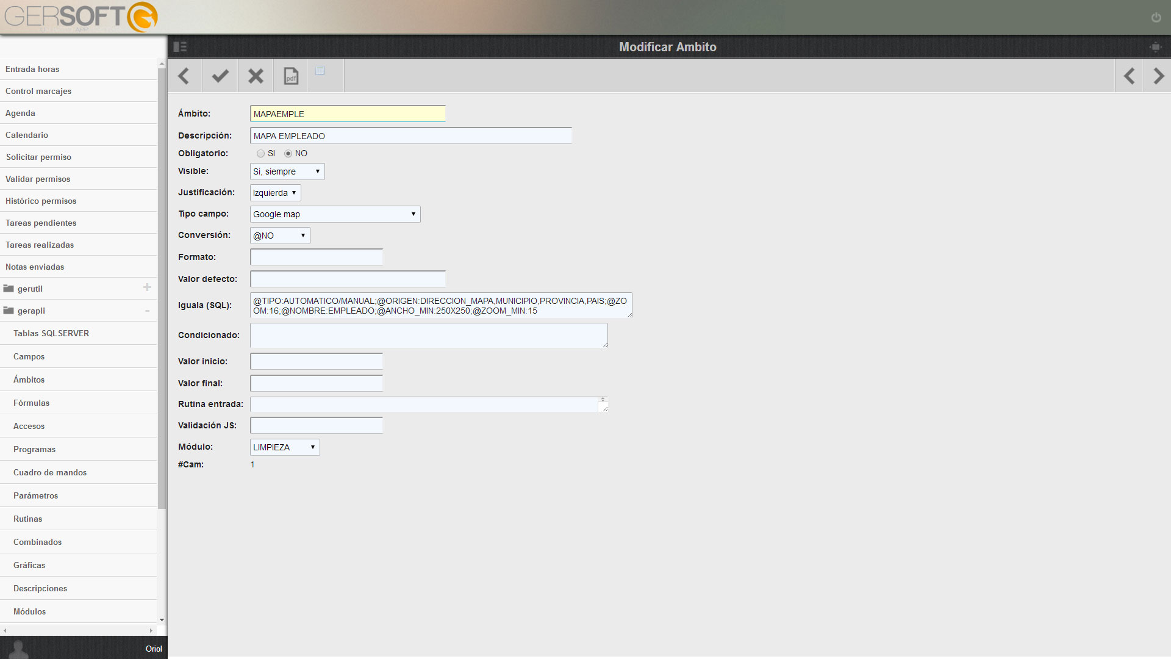Click the user avatar icon
1171x659 pixels.
pyautogui.click(x=18, y=649)
